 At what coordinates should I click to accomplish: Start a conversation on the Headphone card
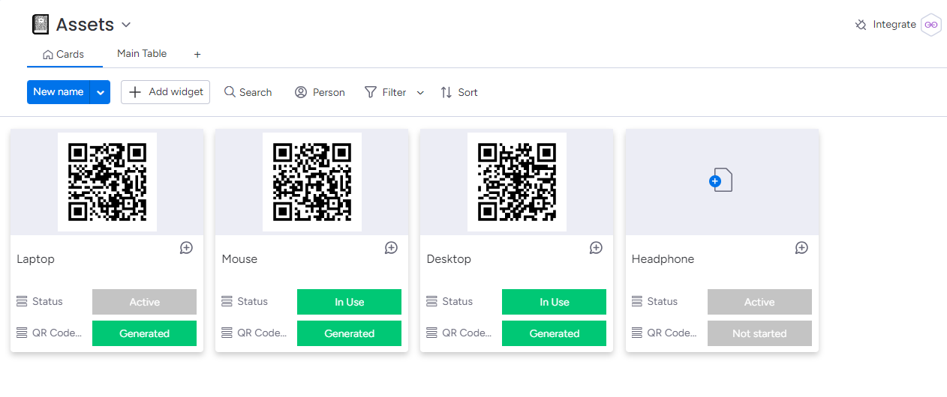(801, 248)
